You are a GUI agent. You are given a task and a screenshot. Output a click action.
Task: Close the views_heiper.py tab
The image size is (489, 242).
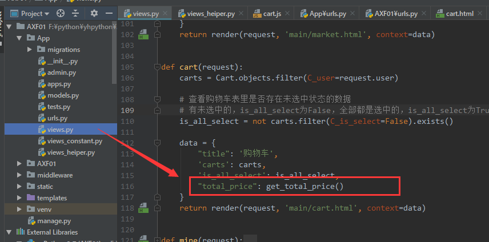point(241,13)
